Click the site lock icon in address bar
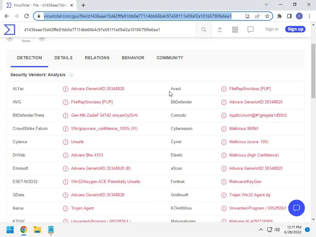 coord(39,16)
